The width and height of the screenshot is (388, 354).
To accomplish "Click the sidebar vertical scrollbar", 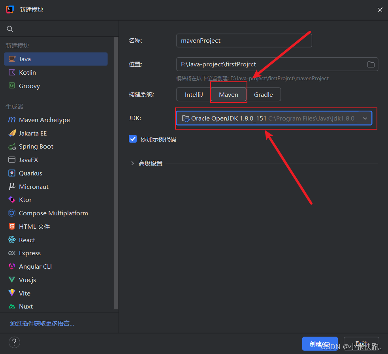I will 115,173.
